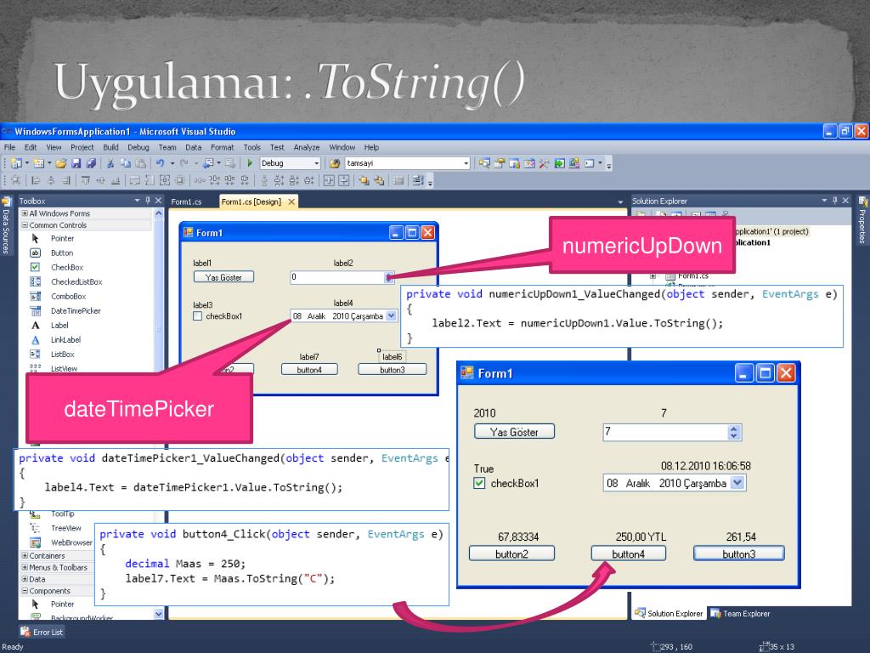The width and height of the screenshot is (870, 653).
Task: Click button3 in running Form1
Action: coord(739,554)
